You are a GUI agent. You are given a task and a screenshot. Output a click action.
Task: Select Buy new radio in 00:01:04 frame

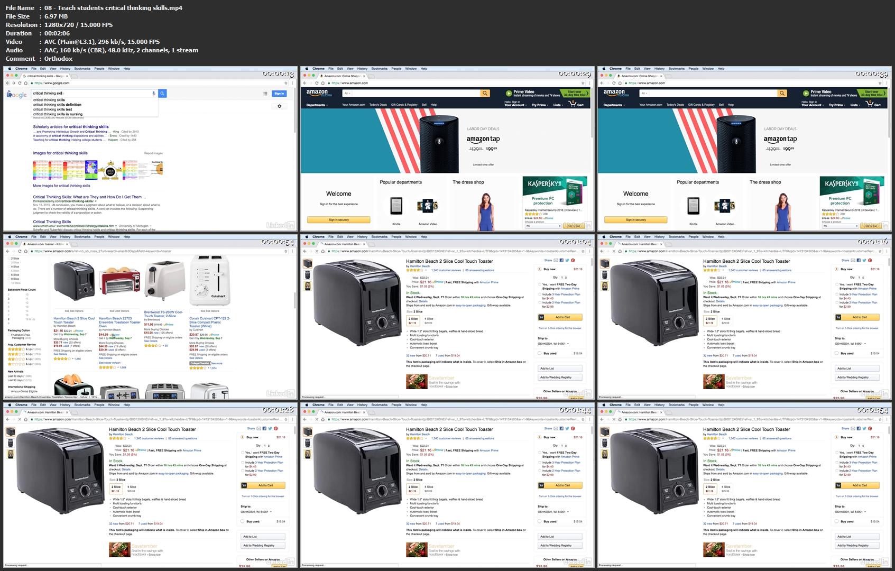pos(539,269)
